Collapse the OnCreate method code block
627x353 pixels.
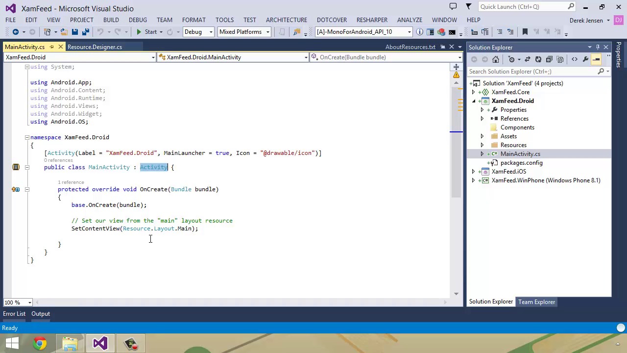(27, 189)
